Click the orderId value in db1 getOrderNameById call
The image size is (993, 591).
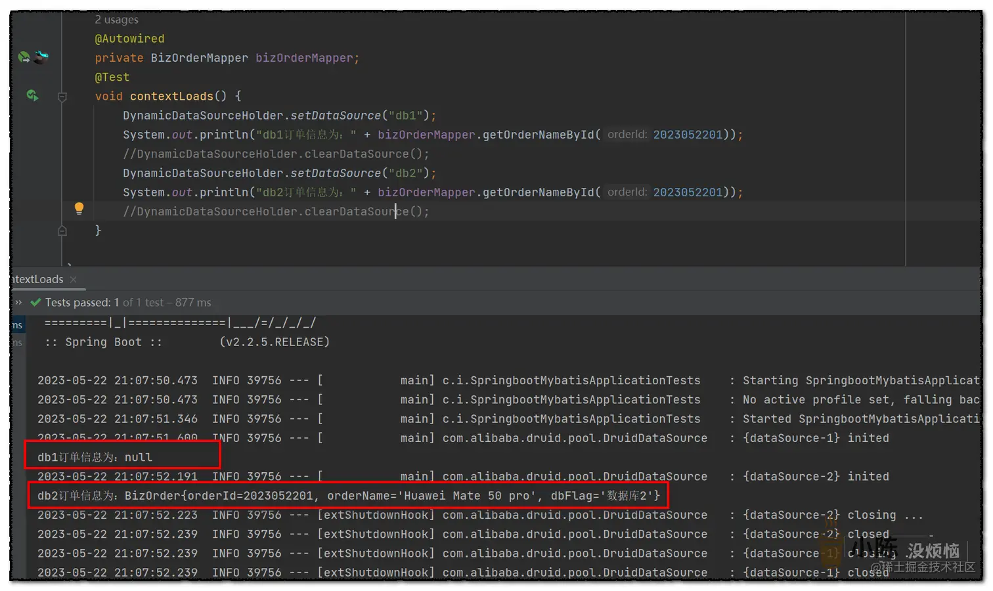click(x=688, y=135)
